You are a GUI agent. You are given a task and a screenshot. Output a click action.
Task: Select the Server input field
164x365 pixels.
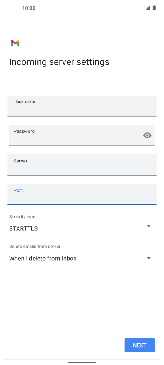coord(82,165)
